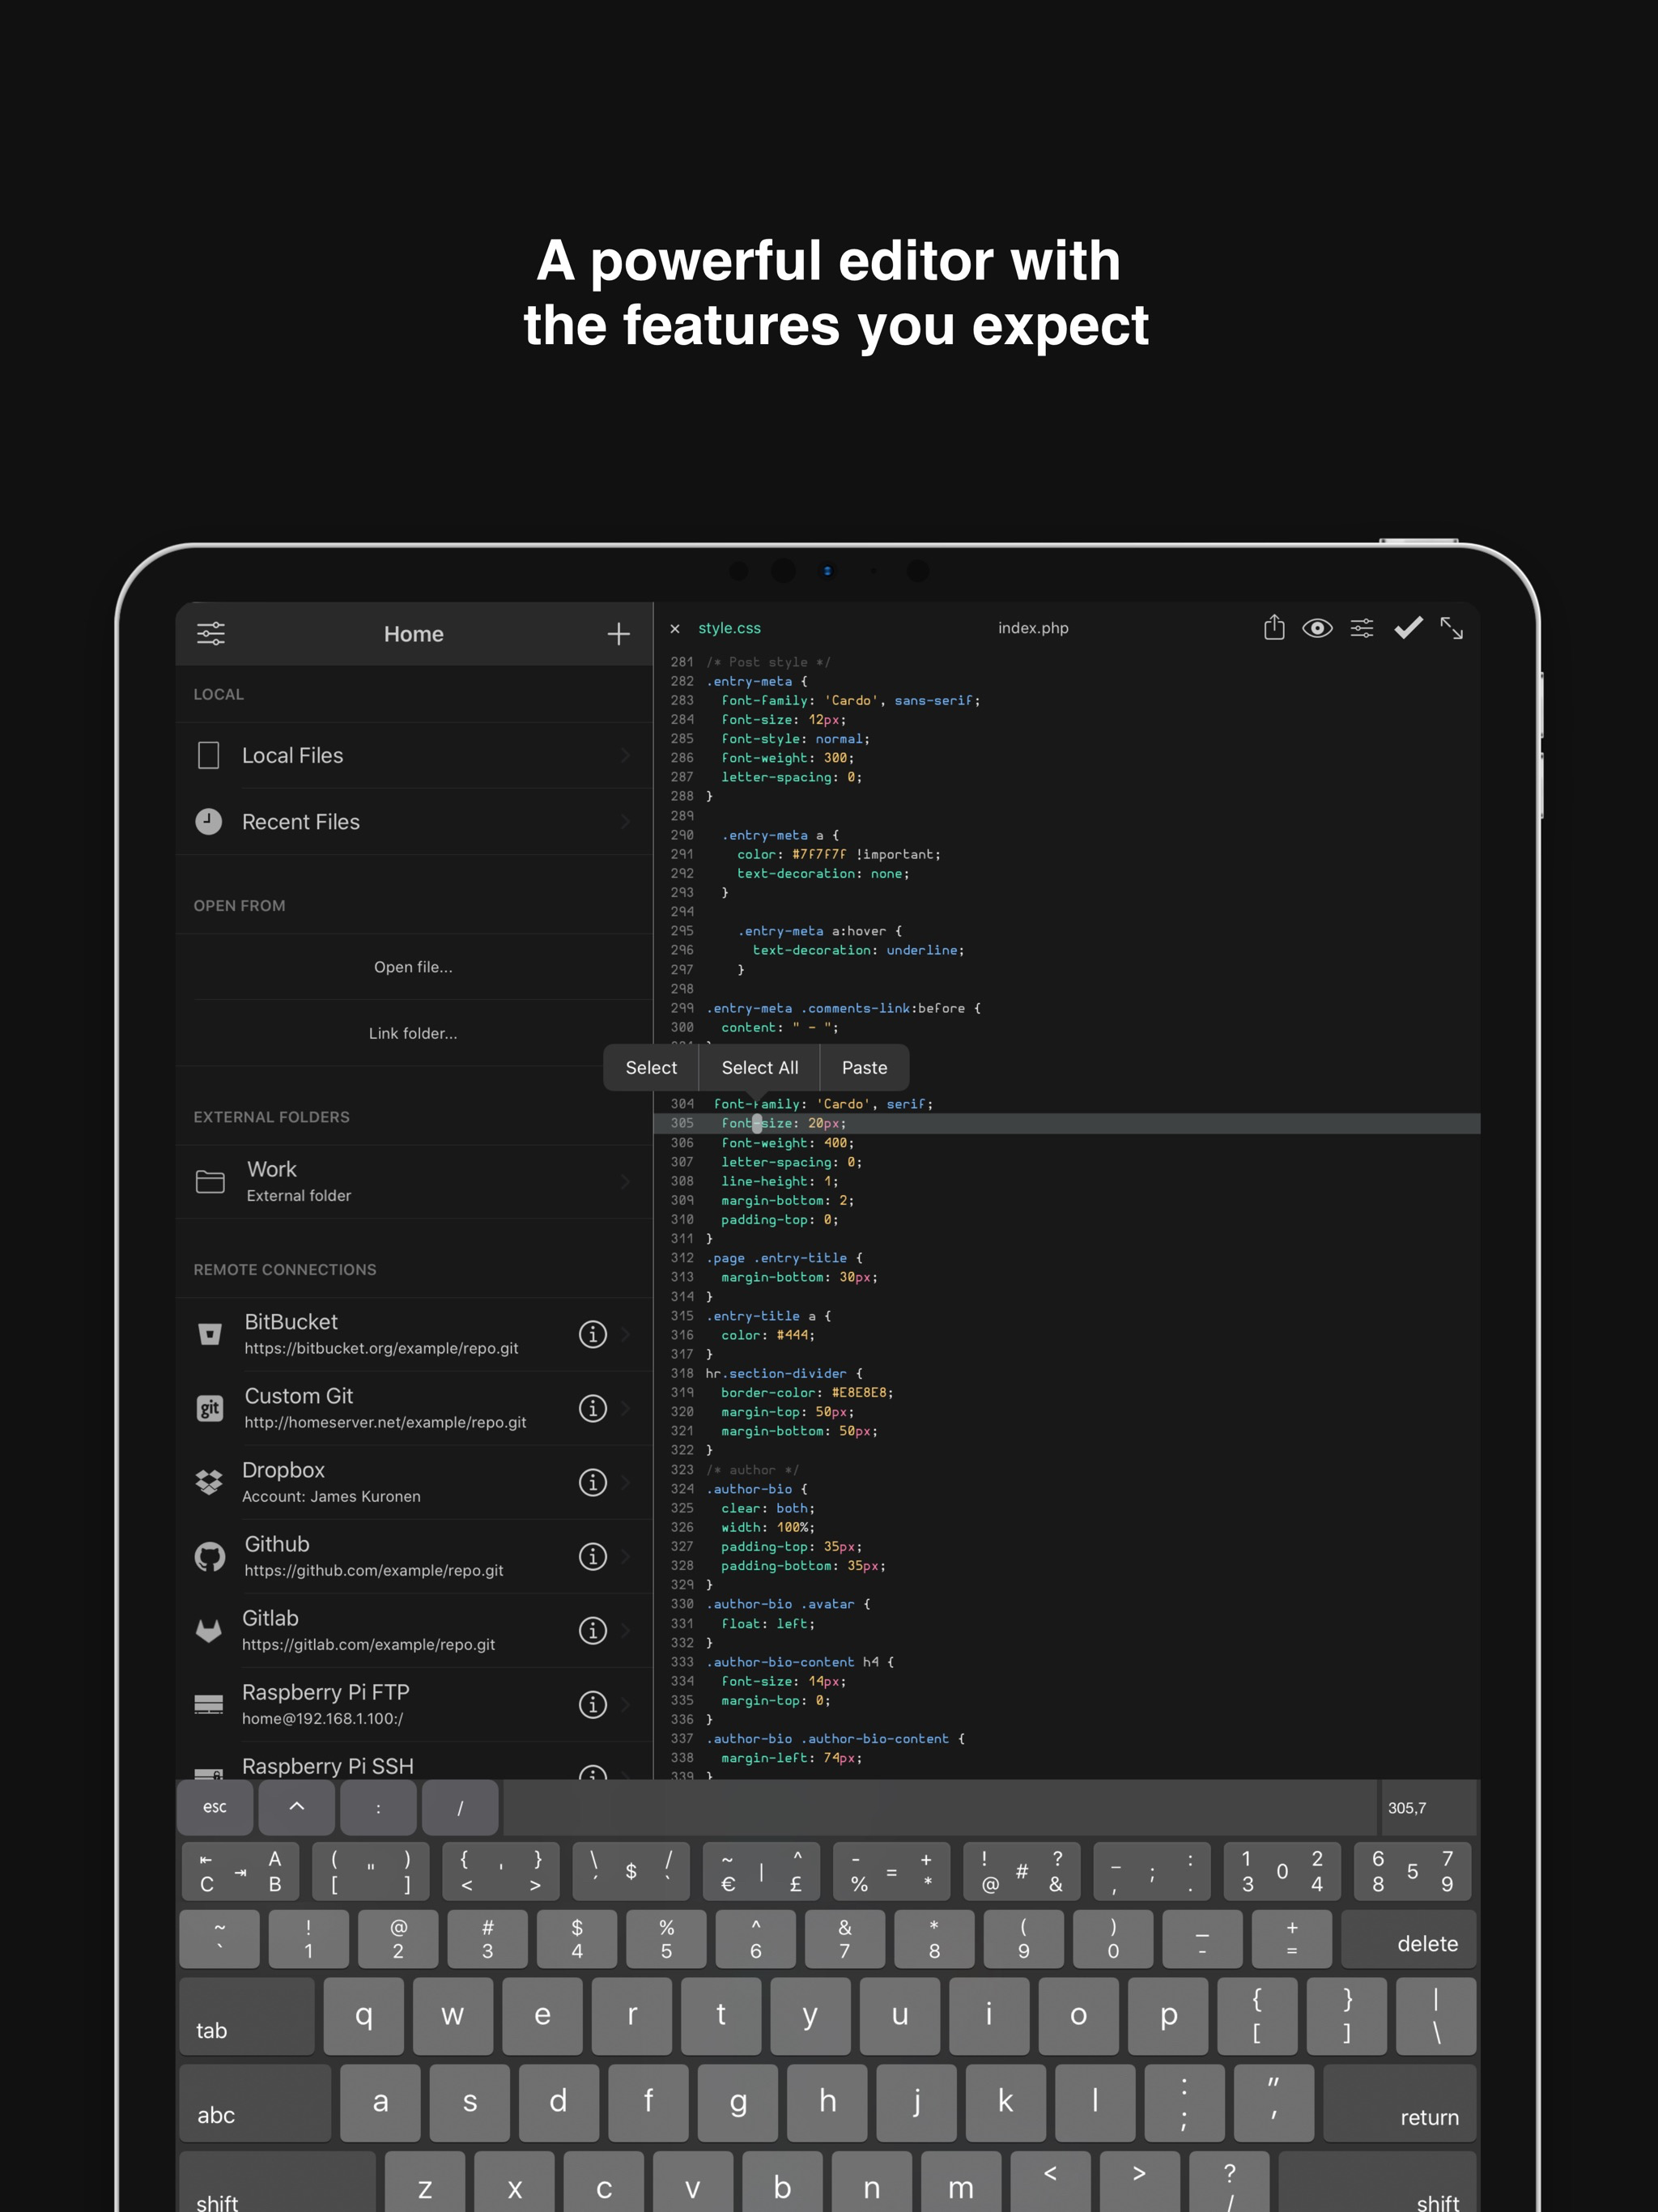Viewport: 1658px width, 2212px height.
Task: Expand the editor to fullscreen with arrows icon
Action: (x=1451, y=628)
